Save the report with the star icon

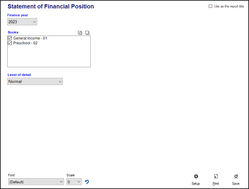pos(236,177)
